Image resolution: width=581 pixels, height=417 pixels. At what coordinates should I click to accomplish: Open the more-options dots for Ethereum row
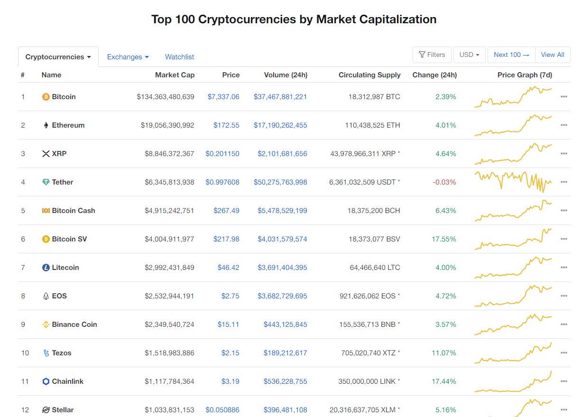point(564,125)
